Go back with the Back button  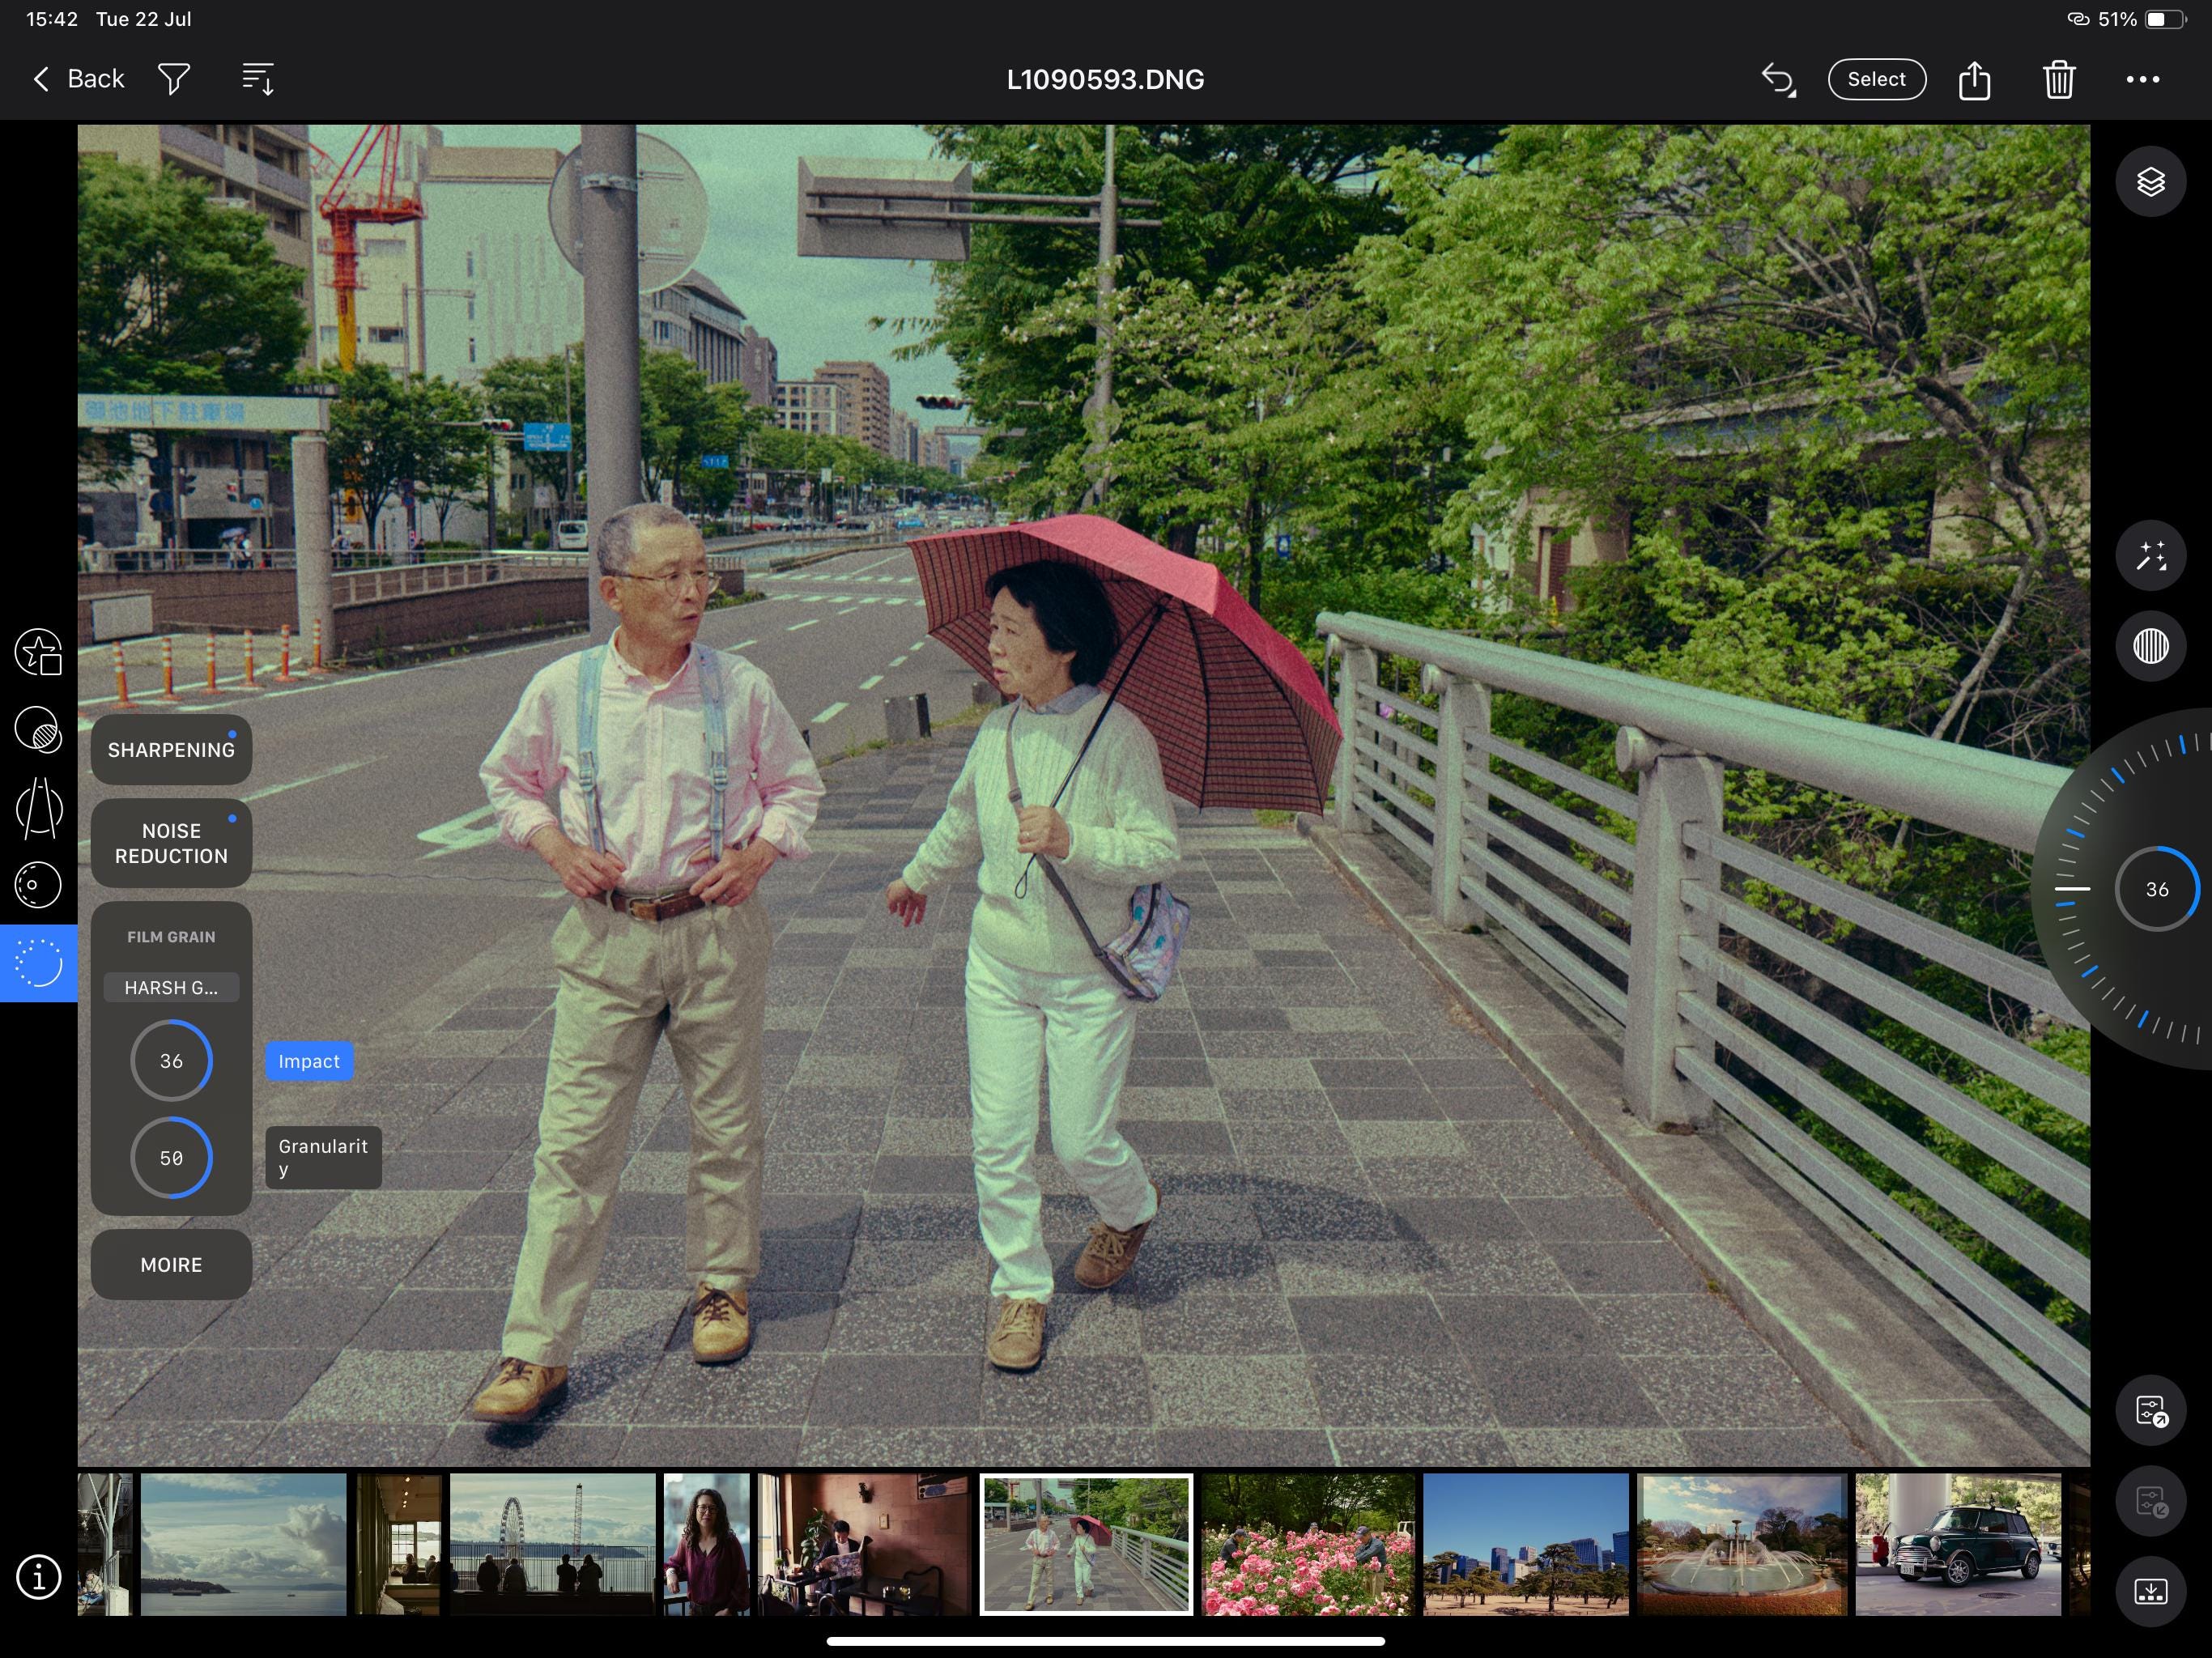(x=78, y=79)
